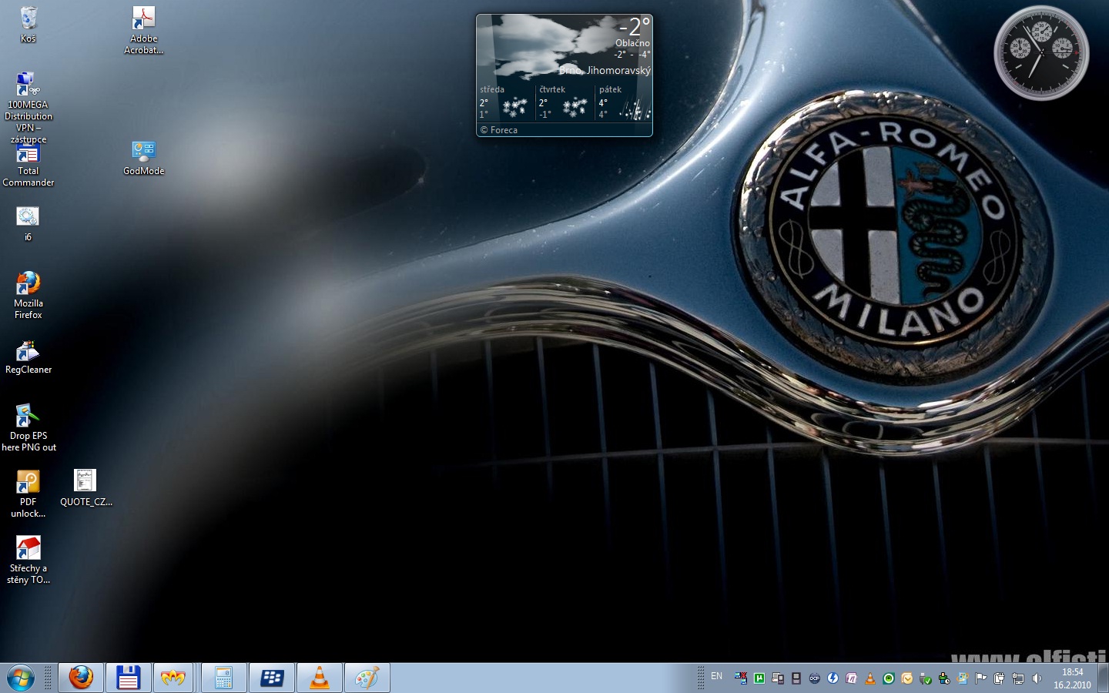Screen dimensions: 1109x693
Task: Launch Firefox from the taskbar
Action: coord(81,678)
